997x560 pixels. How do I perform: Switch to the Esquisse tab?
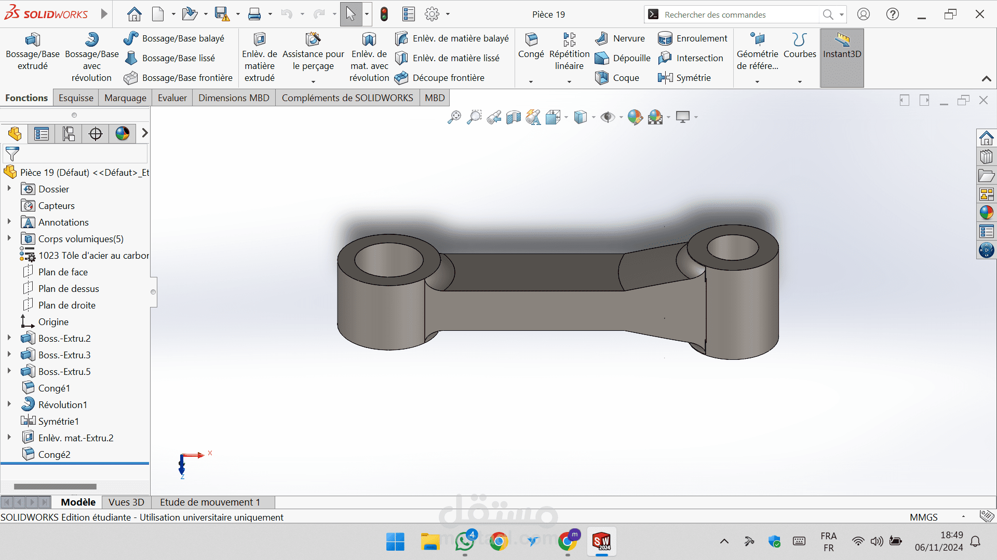[x=76, y=98]
